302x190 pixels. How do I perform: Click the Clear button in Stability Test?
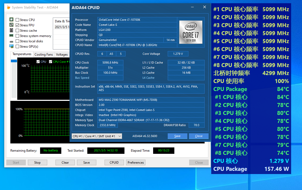(x=65, y=163)
